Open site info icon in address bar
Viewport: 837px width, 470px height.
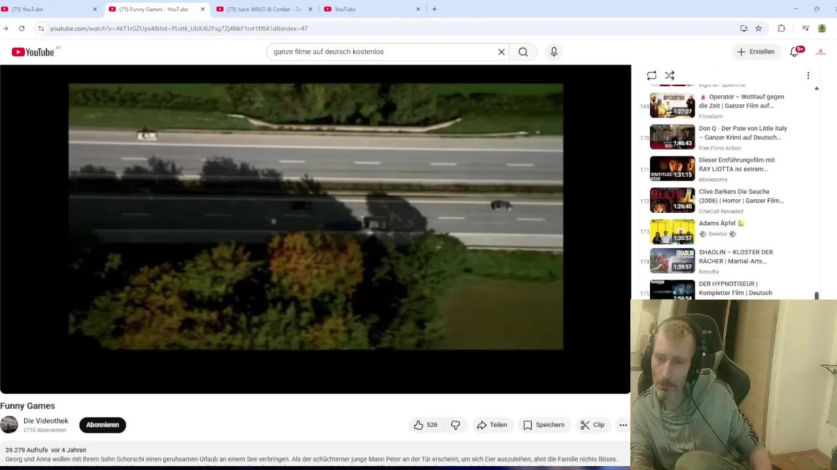tap(41, 28)
